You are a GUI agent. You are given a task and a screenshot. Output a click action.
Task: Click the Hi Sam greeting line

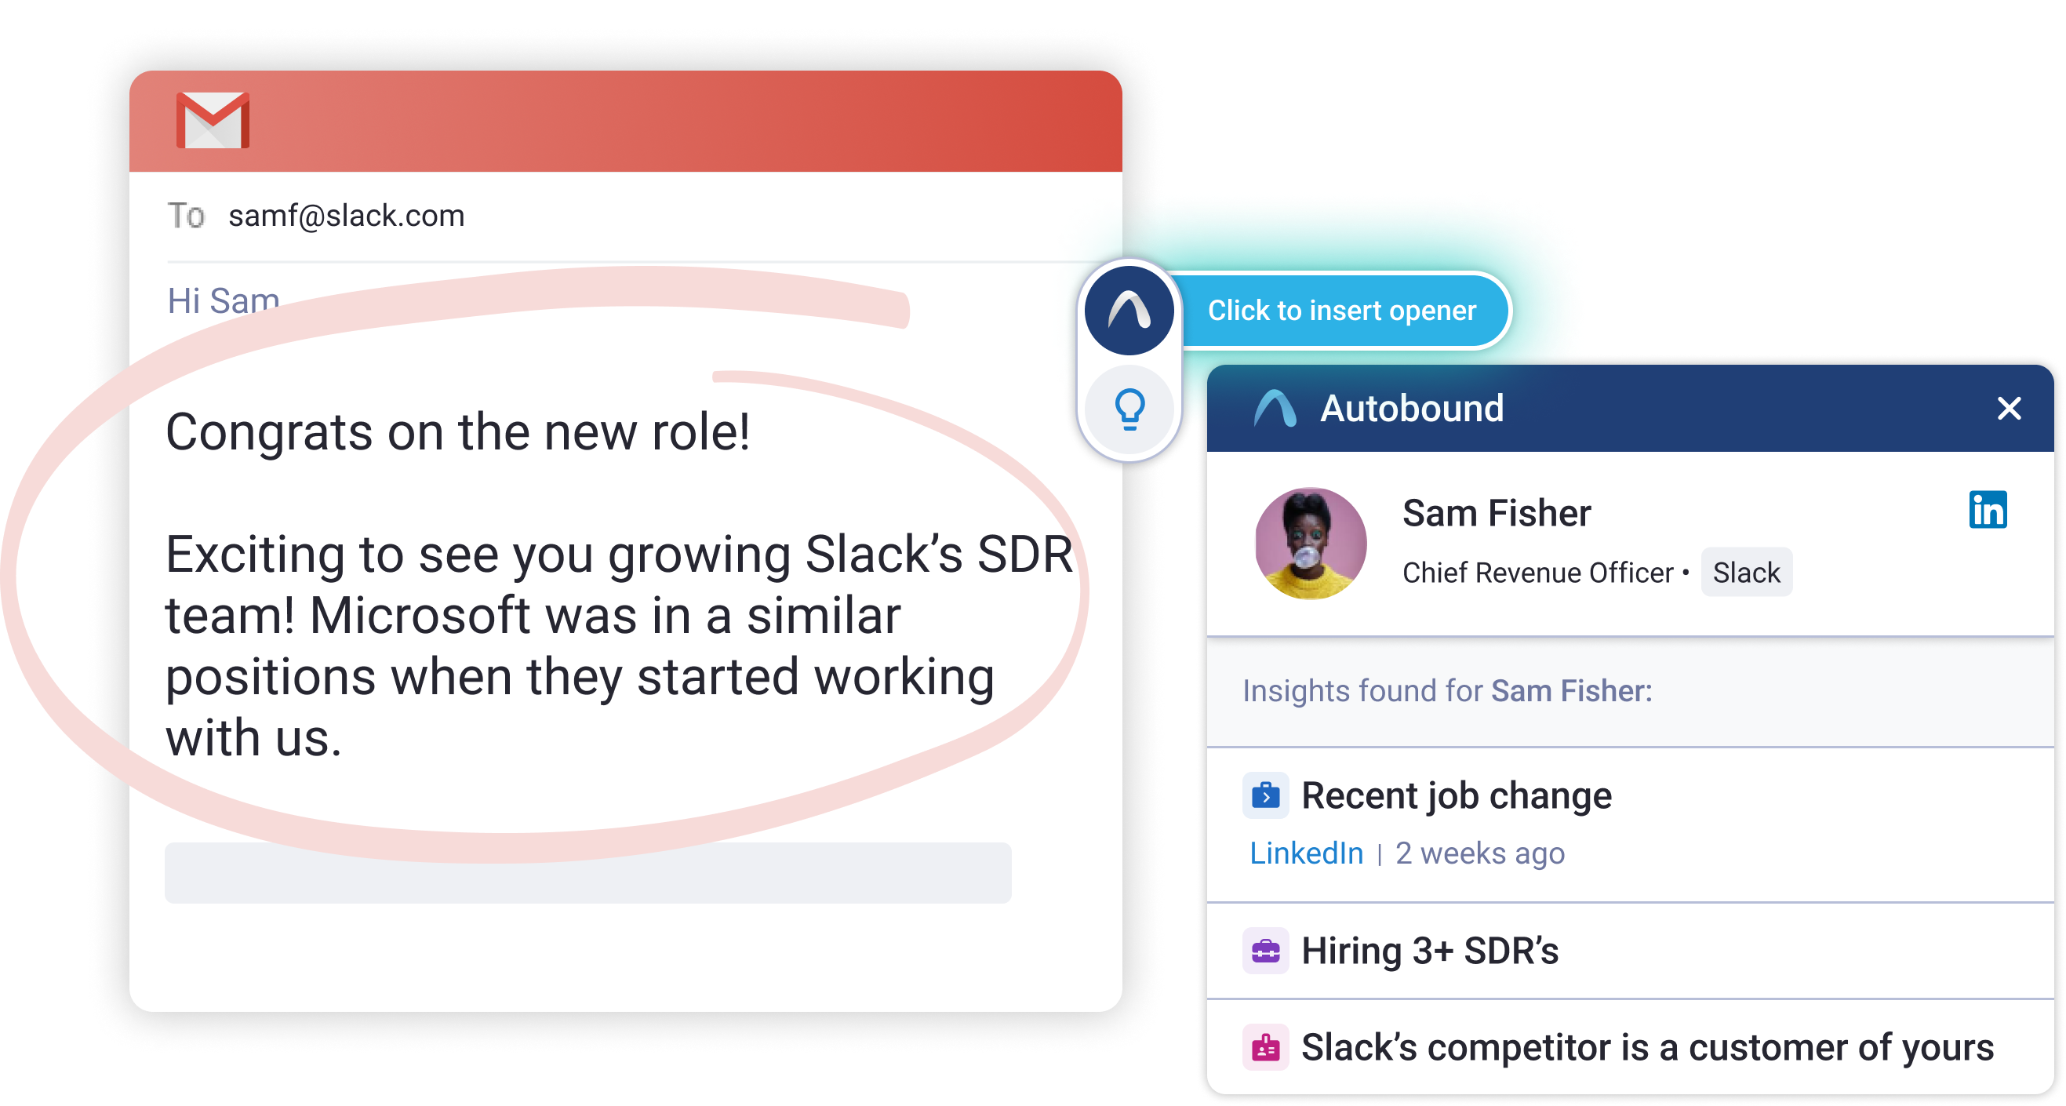point(223,300)
